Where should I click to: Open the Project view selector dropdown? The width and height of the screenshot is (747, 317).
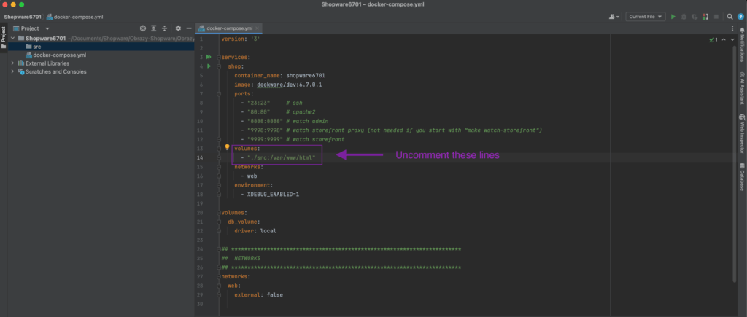[x=31, y=28]
